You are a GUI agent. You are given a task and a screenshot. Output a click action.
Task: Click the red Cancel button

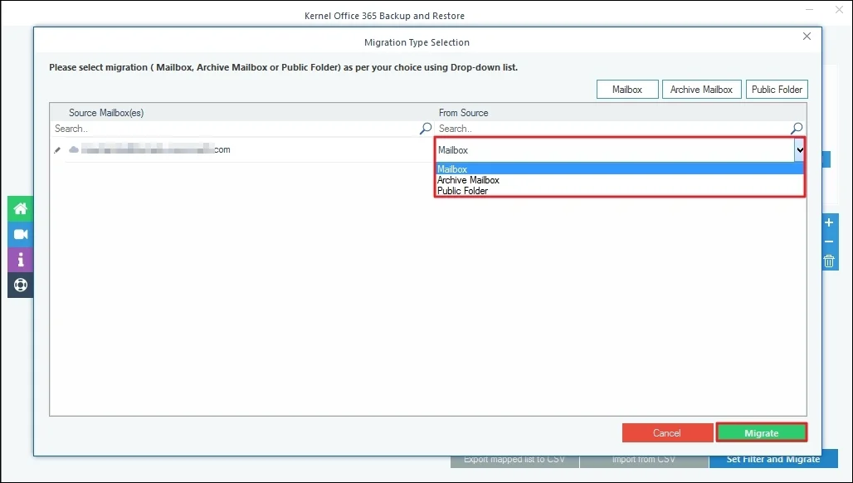667,433
